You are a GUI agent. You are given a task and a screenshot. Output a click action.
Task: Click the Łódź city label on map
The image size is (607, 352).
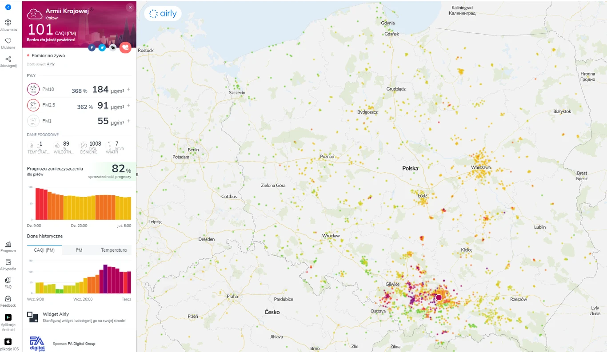point(422,195)
